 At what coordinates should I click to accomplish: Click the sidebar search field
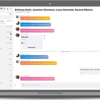4,14
